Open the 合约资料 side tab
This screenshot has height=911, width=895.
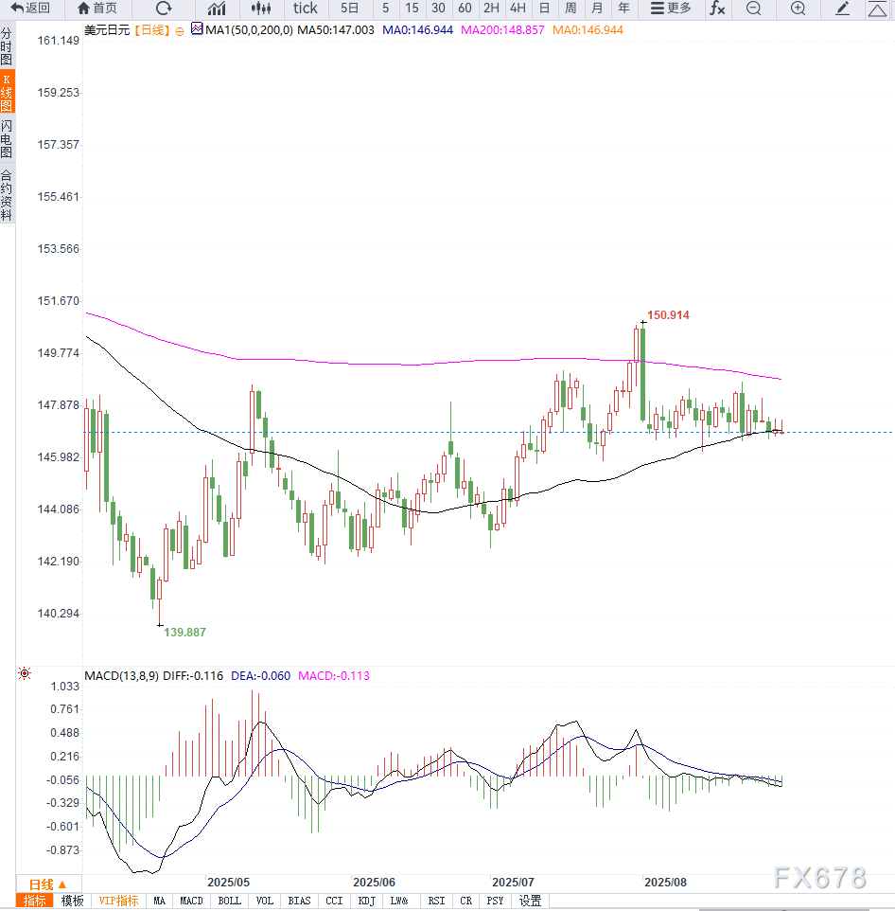(x=7, y=195)
